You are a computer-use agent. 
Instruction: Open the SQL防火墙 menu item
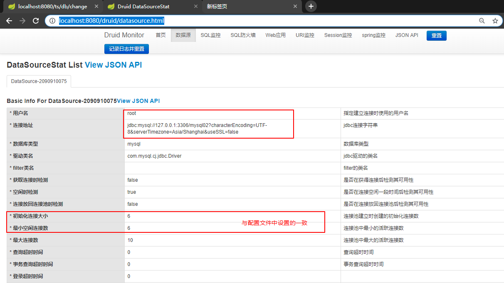point(243,35)
